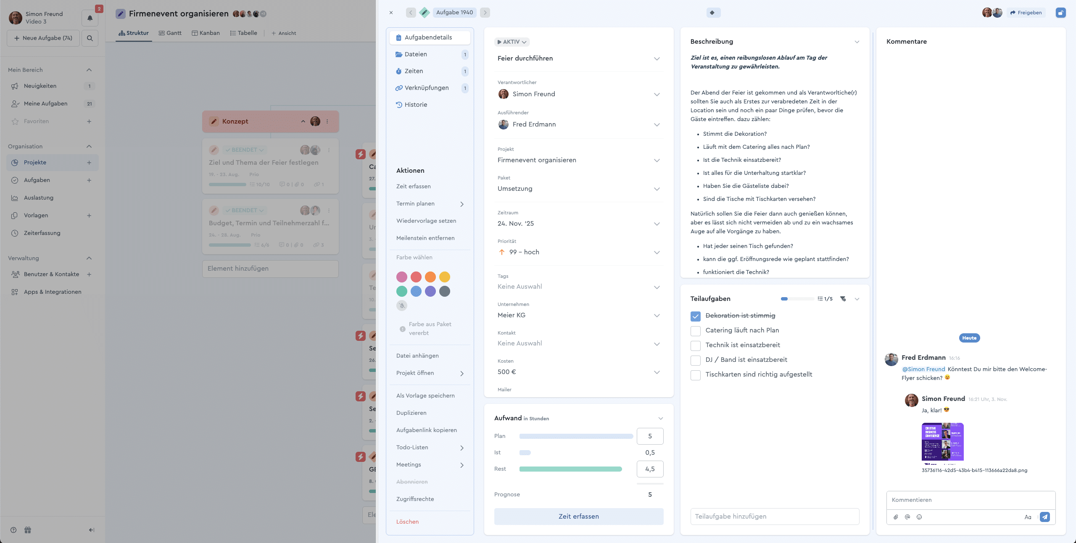
Task: Select the purple color swatch
Action: coord(430,291)
